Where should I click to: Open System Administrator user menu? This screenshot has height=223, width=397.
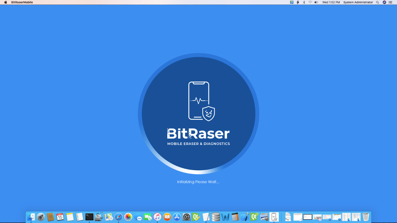358,2
